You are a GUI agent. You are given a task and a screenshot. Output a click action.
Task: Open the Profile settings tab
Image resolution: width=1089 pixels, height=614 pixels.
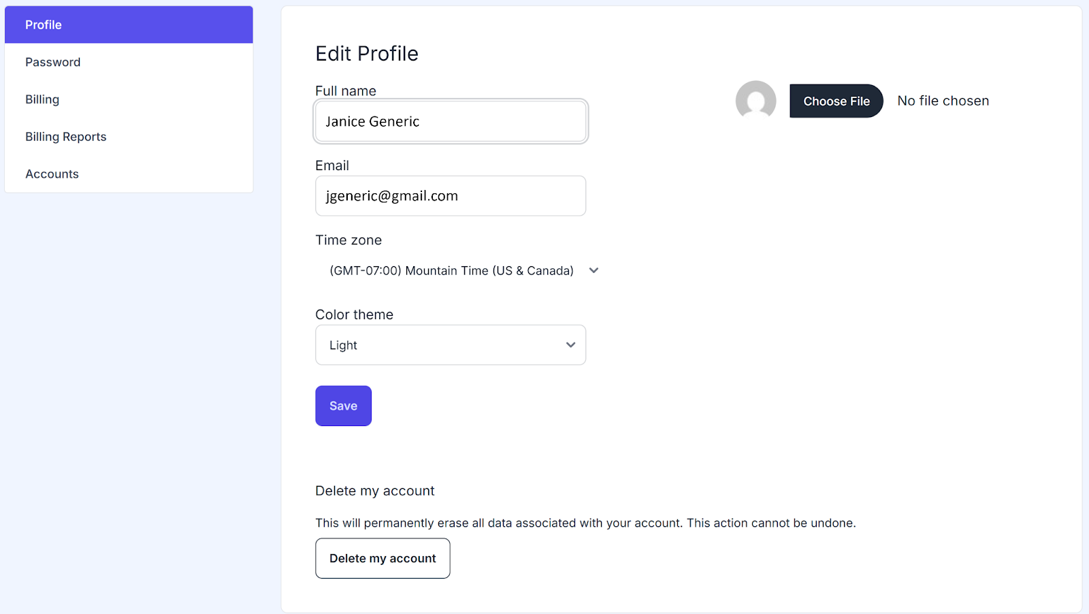click(x=129, y=25)
